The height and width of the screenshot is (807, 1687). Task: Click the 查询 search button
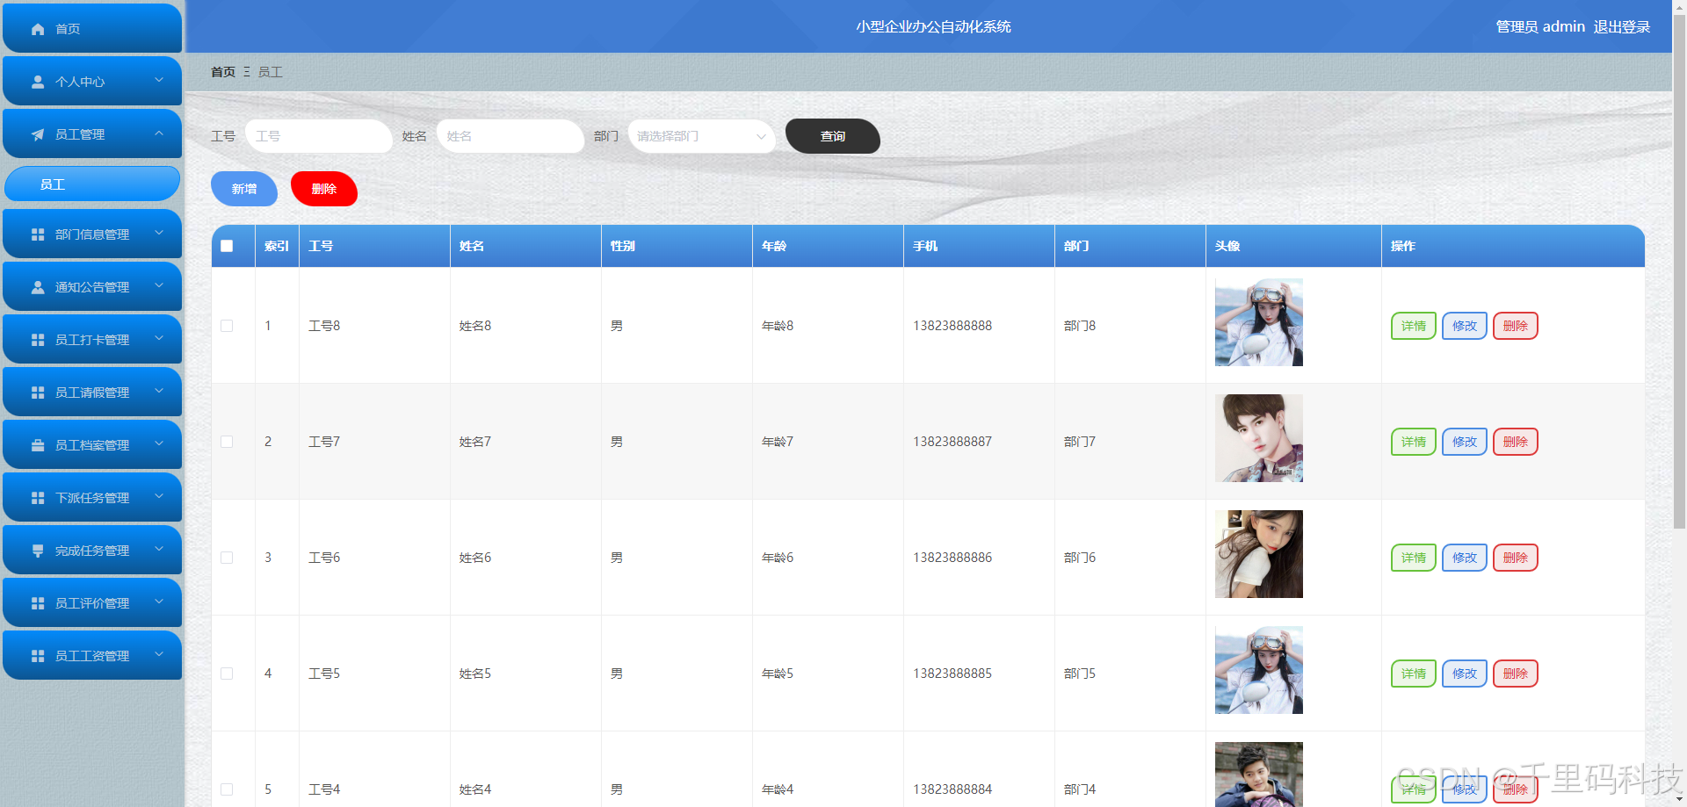(833, 136)
